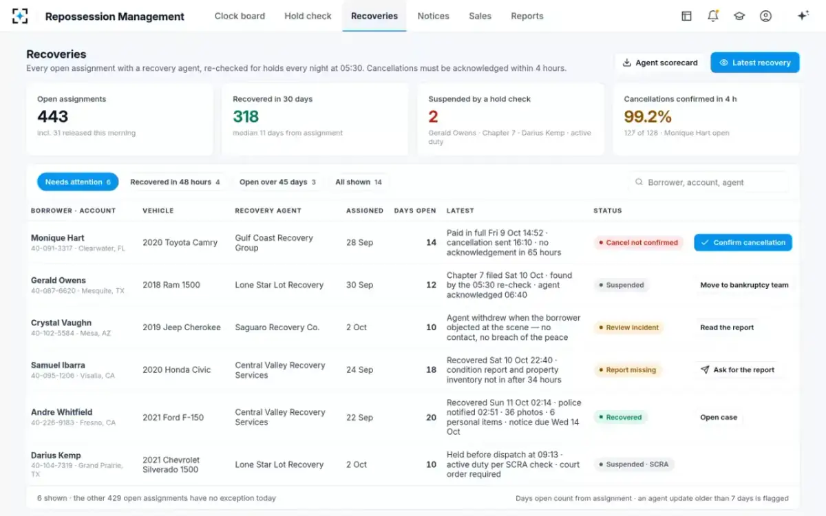Click borrower name Samuel Ibarra
The width and height of the screenshot is (826, 516).
click(58, 365)
